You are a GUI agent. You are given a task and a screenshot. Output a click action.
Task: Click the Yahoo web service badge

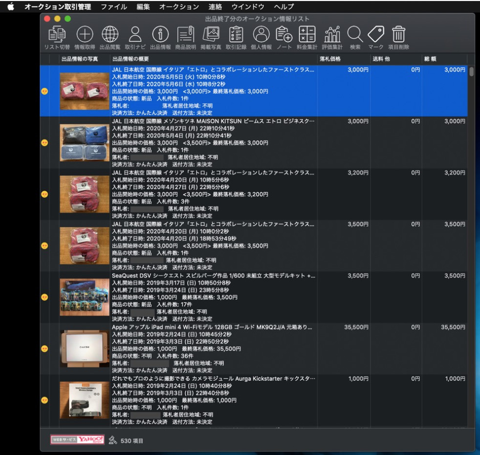pos(77,440)
